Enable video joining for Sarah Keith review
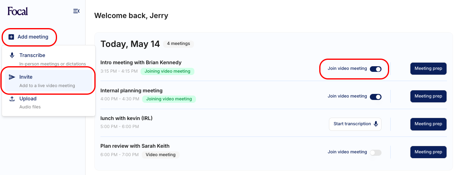This screenshot has height=175, width=457. pos(375,153)
